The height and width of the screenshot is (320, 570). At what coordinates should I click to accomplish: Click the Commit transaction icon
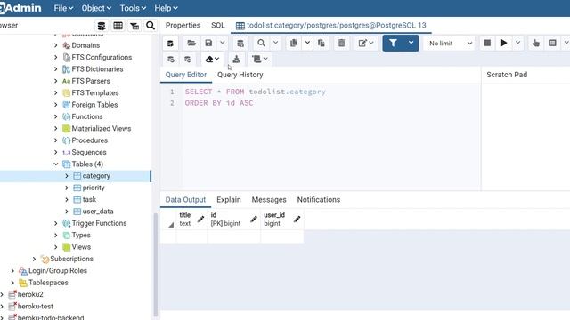pyautogui.click(x=170, y=60)
